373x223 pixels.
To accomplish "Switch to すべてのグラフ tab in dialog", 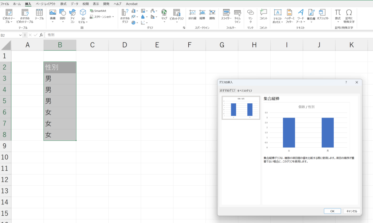I will pos(244,91).
